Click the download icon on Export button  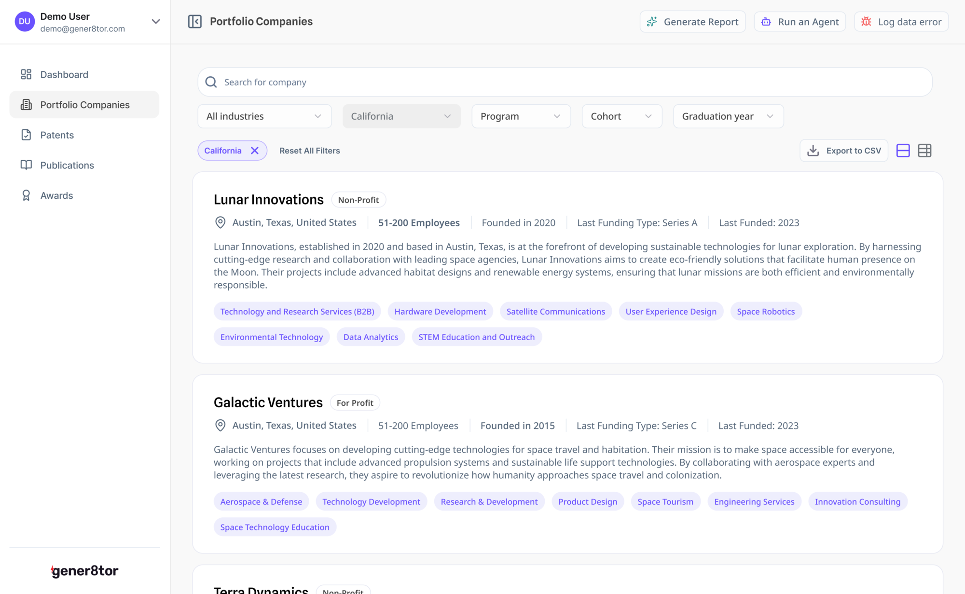click(813, 151)
